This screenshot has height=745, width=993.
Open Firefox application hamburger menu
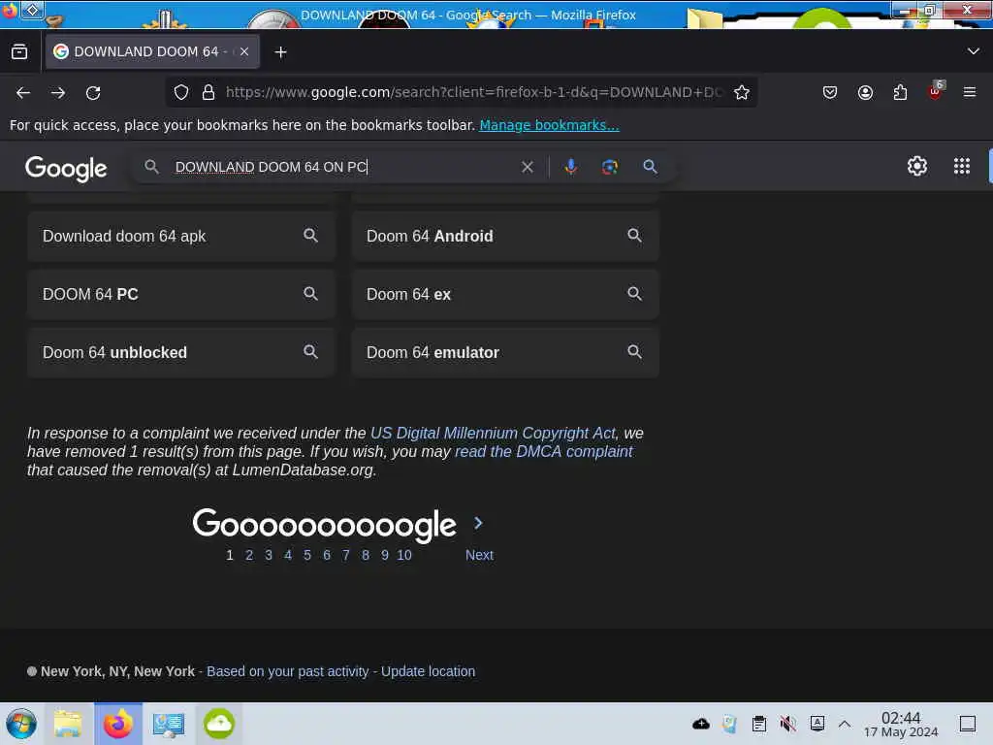[970, 92]
